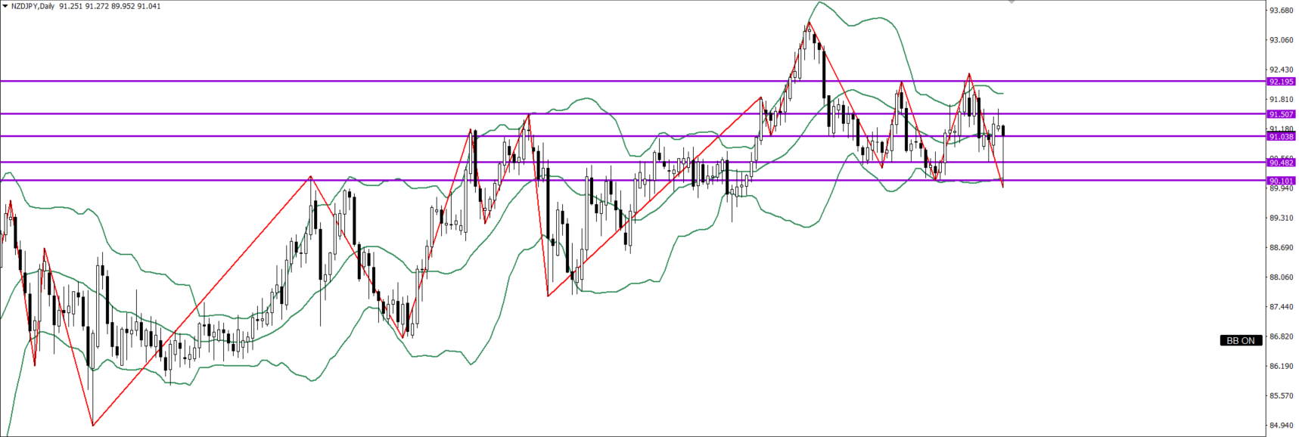
Task: Select the red zigzag's highest peak above 93.060
Action: coord(809,23)
